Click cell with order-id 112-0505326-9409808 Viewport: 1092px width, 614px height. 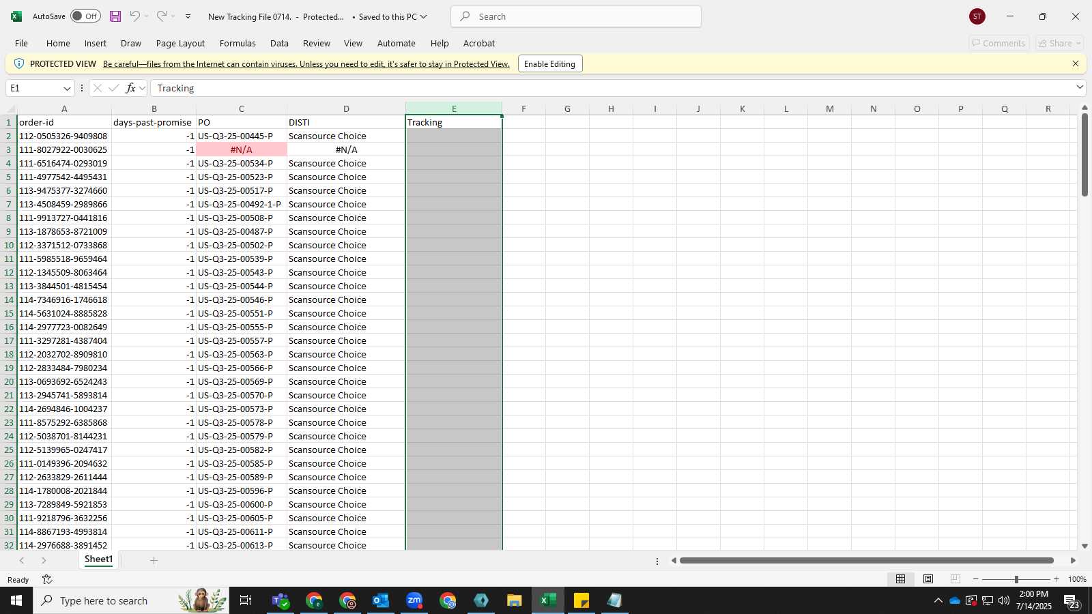pyautogui.click(x=64, y=136)
